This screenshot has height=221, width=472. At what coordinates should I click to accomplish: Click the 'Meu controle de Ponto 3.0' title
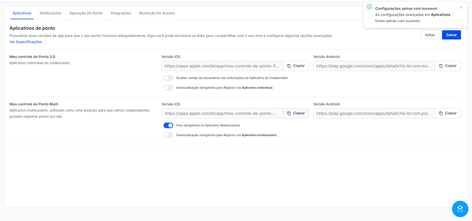tap(32, 57)
